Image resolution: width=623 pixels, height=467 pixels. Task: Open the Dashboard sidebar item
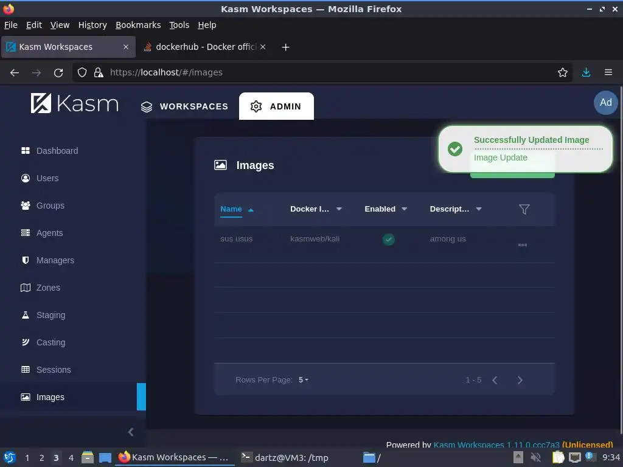(x=49, y=151)
